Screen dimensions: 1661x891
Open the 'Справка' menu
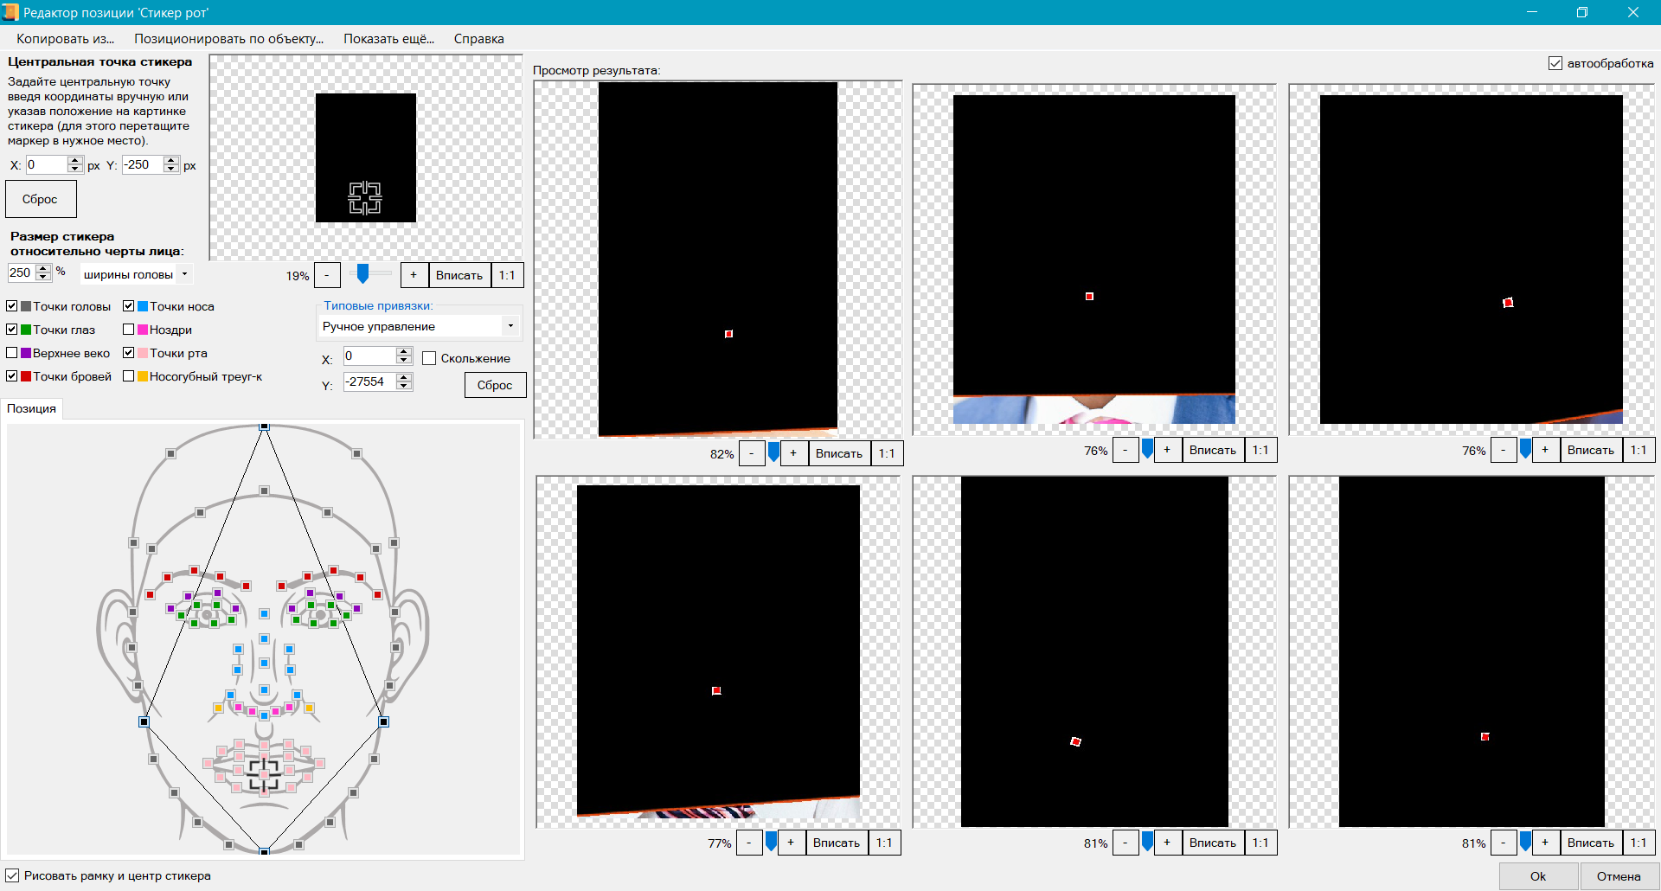478,39
